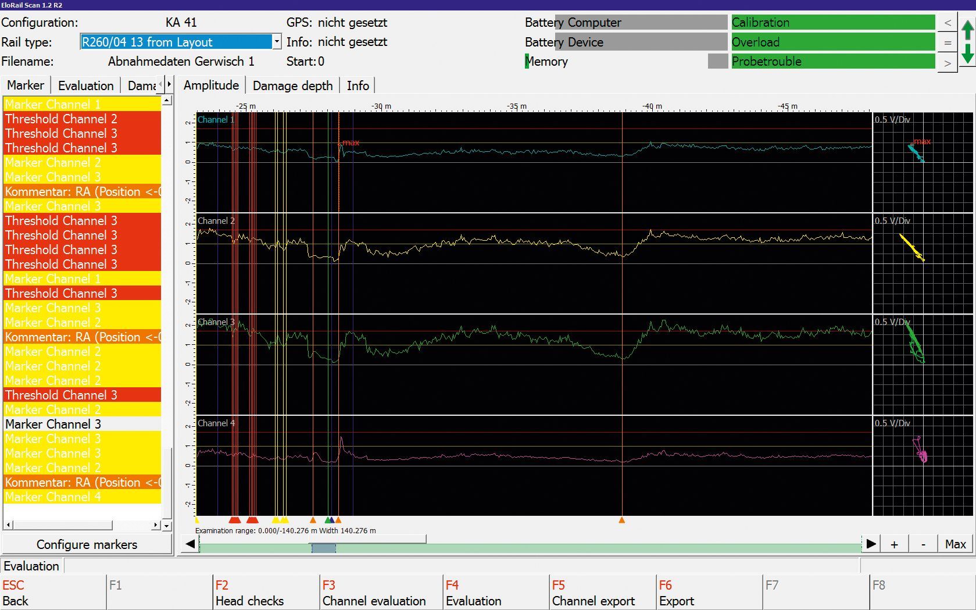
Task: Select the 'Threshold Channel 2' marker entry
Action: 60,119
